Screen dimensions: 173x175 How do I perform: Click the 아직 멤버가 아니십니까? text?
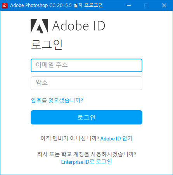coord(70,139)
